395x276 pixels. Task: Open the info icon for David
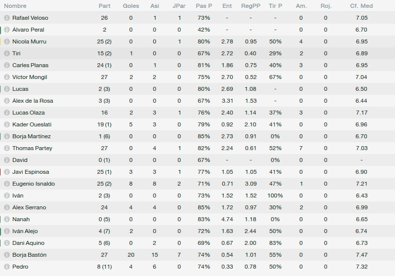pyautogui.click(x=7, y=160)
